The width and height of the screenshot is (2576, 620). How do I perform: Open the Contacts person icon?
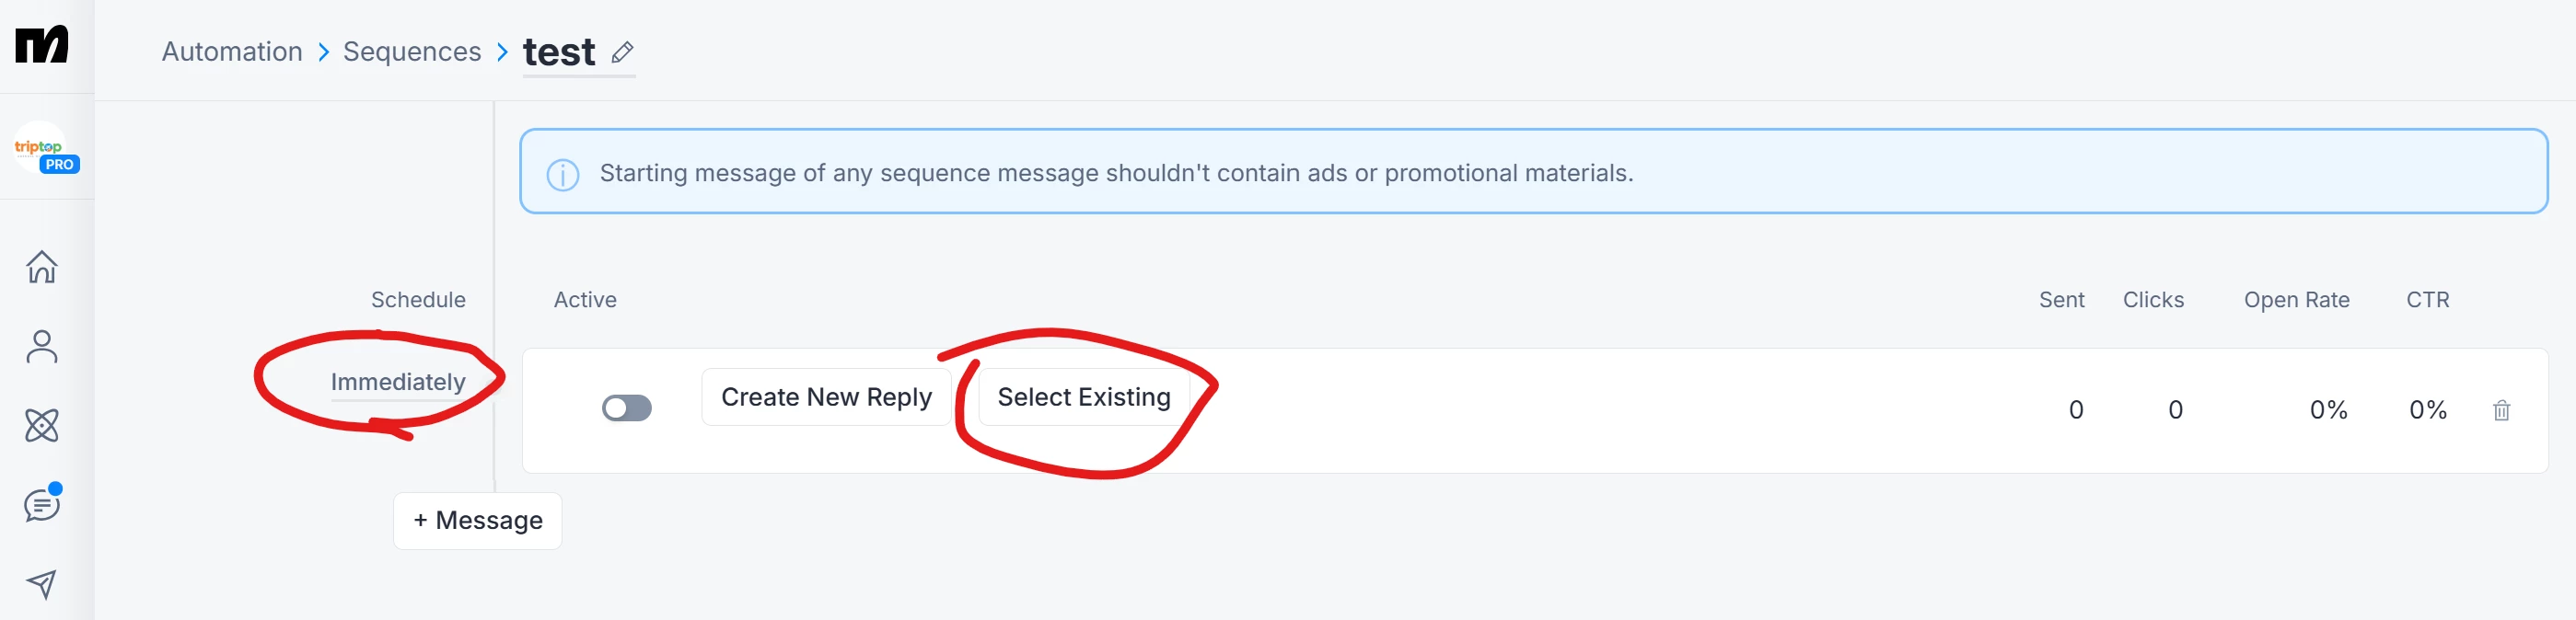tap(42, 347)
